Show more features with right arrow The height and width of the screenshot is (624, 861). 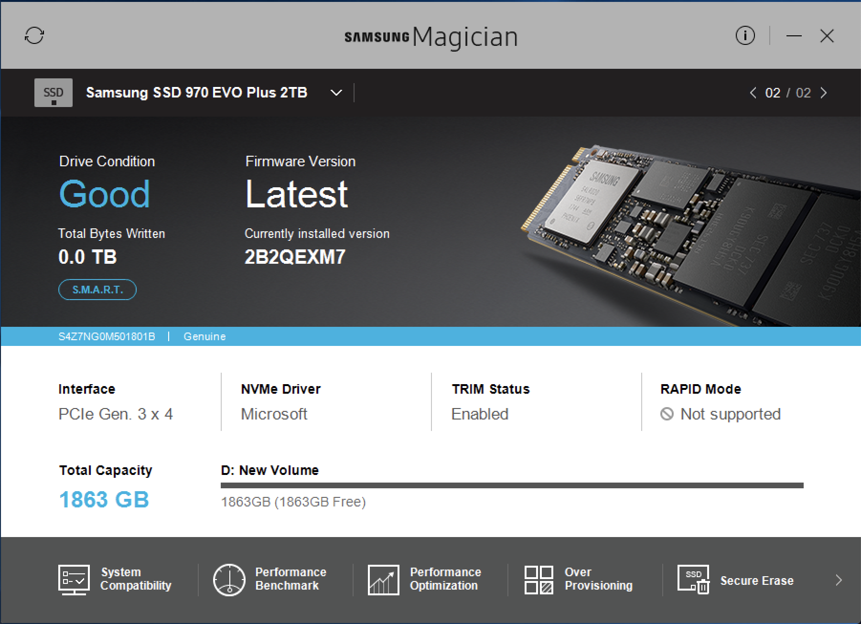click(839, 580)
